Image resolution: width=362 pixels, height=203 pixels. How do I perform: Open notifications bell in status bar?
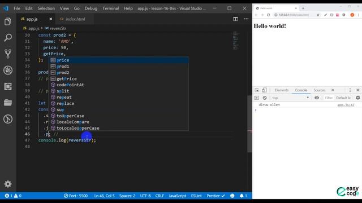[243, 196]
